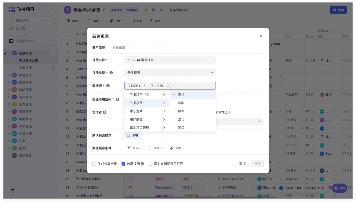
Task: Click the 保存 button
Action: click(x=258, y=164)
